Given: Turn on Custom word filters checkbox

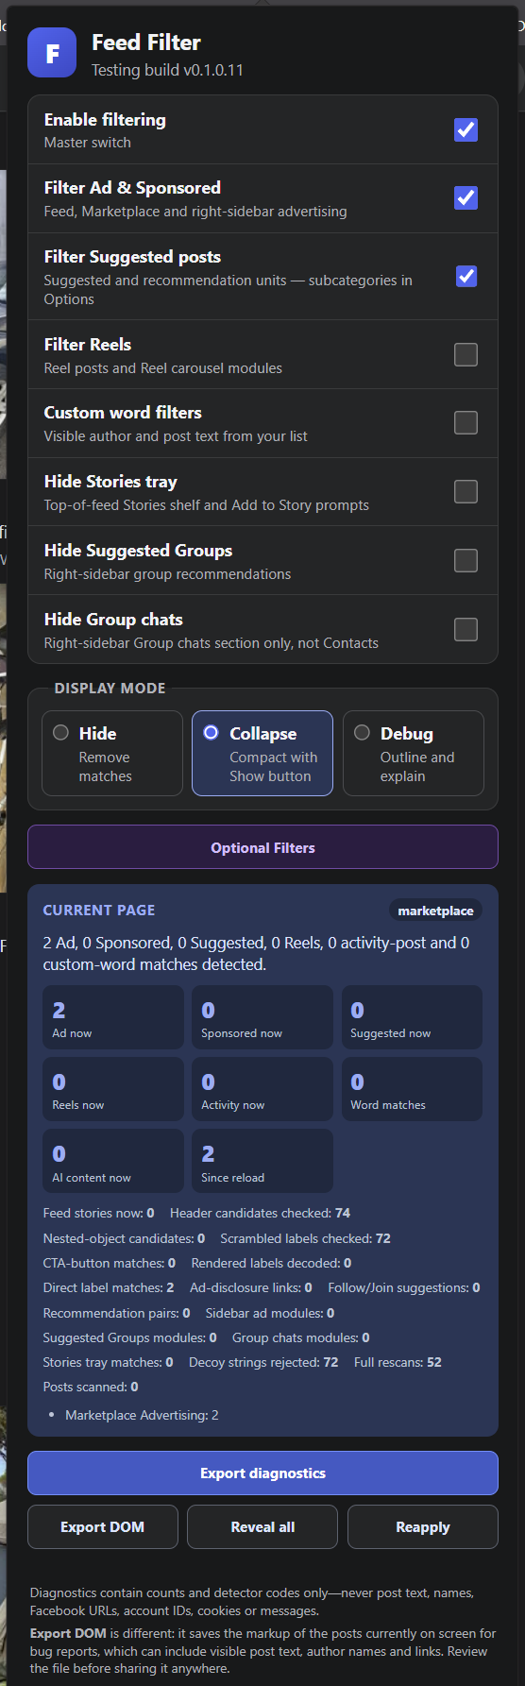Looking at the screenshot, I should tap(466, 422).
